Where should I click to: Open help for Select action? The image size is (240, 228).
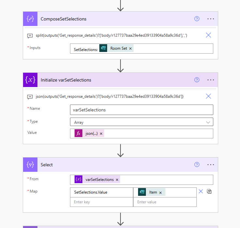click(197, 165)
